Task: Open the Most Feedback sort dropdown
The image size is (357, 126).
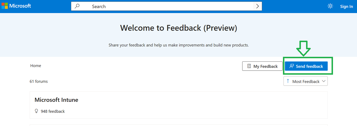Action: click(x=306, y=81)
